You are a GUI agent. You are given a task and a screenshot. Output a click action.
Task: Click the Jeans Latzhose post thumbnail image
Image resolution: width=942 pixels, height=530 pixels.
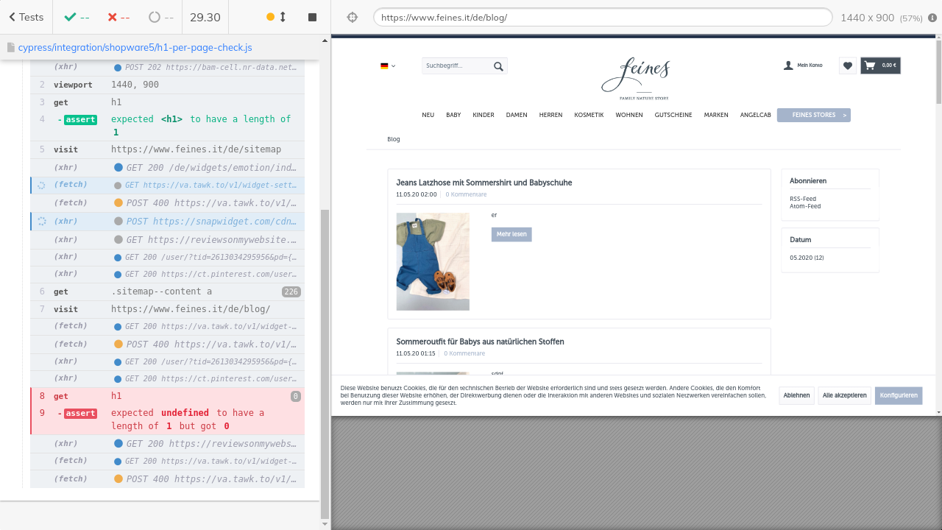click(x=433, y=261)
